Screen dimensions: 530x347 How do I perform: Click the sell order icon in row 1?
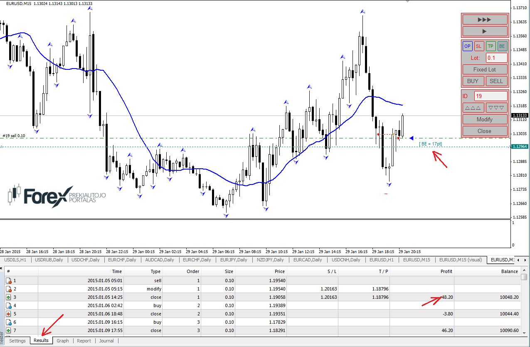pyautogui.click(x=9, y=281)
